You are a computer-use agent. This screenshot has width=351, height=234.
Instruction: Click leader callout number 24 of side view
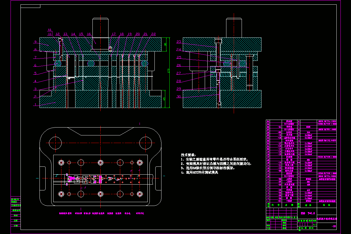coord(179,49)
